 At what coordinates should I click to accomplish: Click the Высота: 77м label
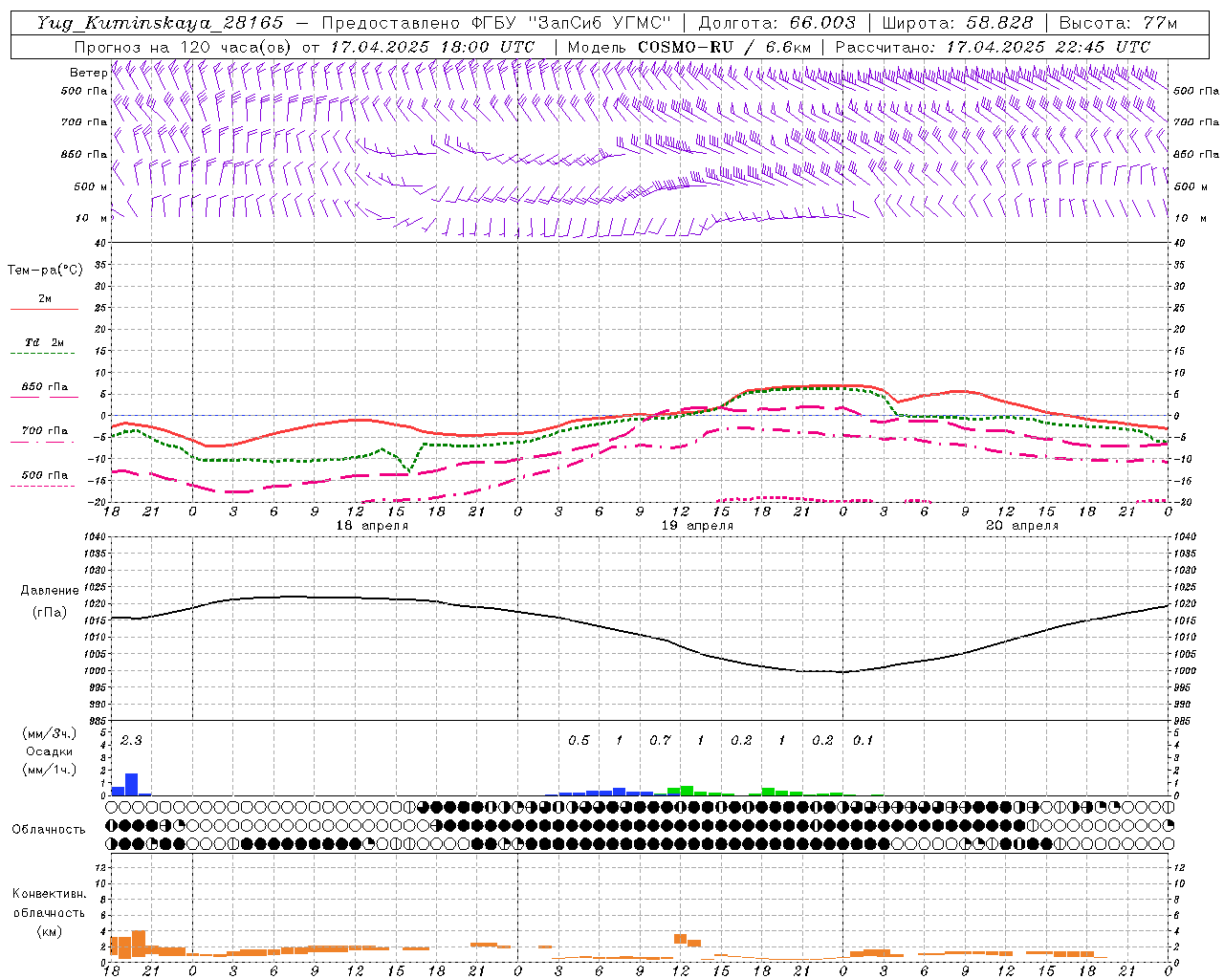click(1119, 23)
